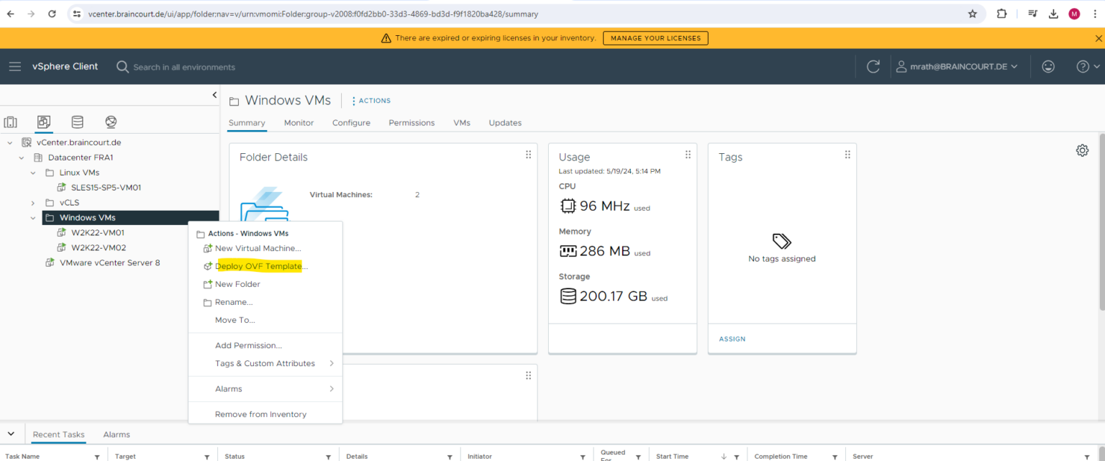1105x461 pixels.
Task: Open the vSphere Client hamburger menu
Action: tap(15, 66)
